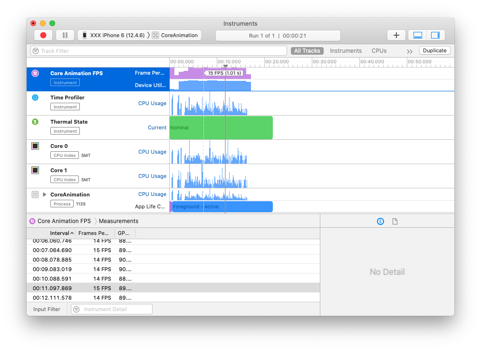The width and height of the screenshot is (481, 351).
Task: Click the Input Filter label
Action: click(47, 309)
